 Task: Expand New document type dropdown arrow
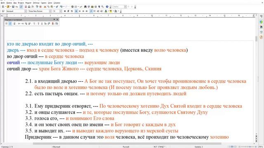pos(5,7)
